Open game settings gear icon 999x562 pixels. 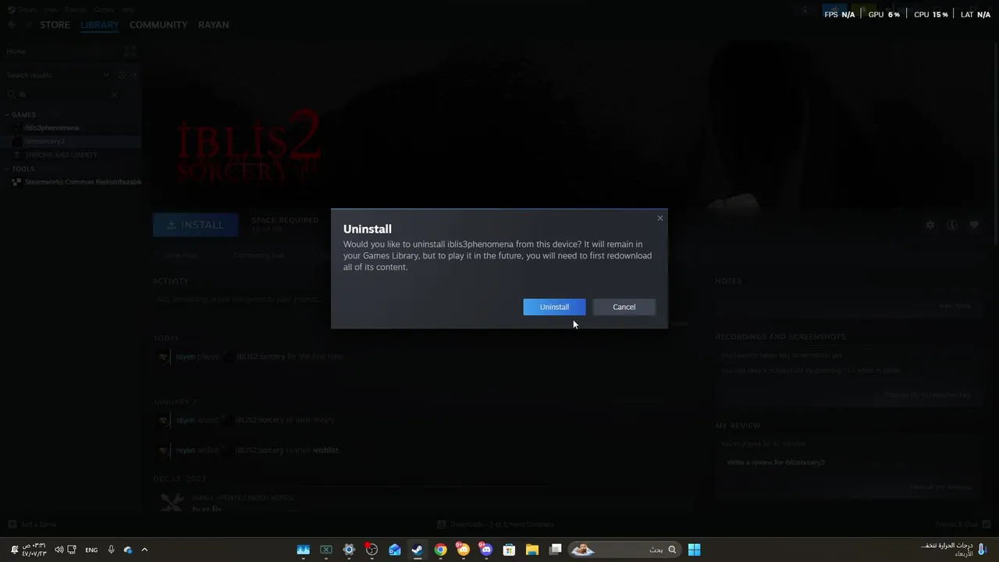click(930, 225)
